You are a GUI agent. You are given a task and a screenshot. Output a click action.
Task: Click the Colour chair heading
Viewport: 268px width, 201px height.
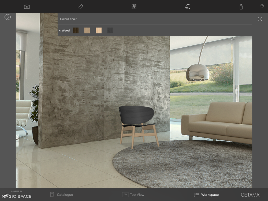[68, 19]
